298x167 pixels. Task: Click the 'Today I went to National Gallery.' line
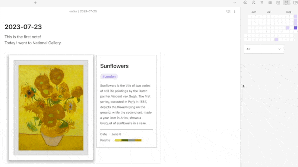pyautogui.click(x=33, y=43)
